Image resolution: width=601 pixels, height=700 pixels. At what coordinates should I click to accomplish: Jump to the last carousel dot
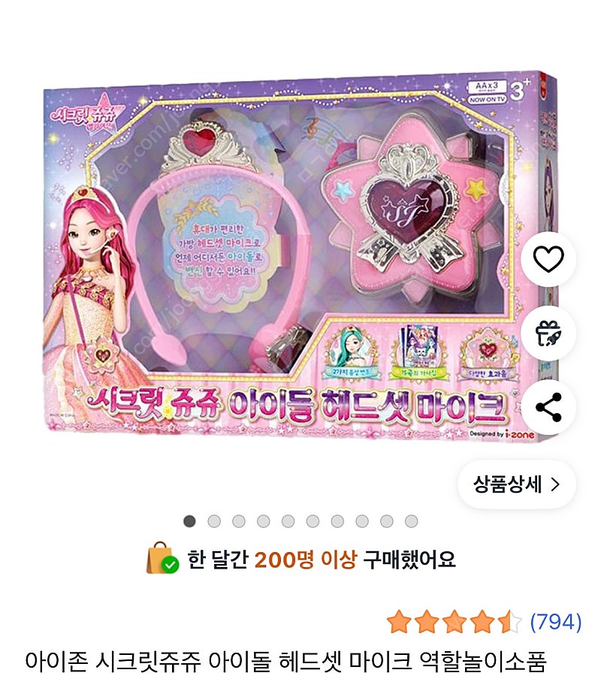[411, 521]
